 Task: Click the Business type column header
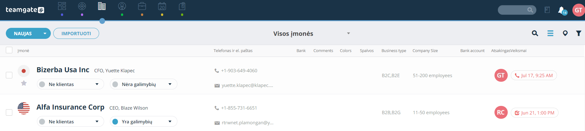coord(394,51)
